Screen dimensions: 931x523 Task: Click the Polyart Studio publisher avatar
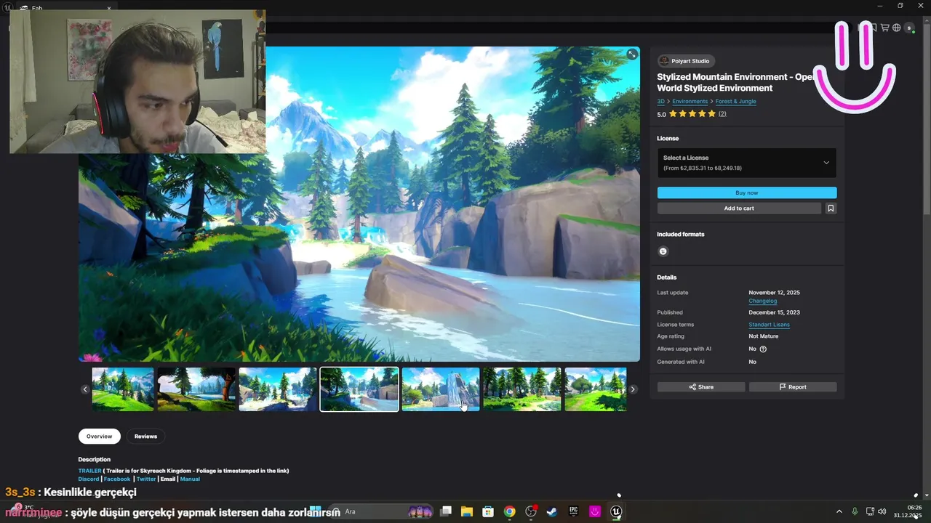click(x=664, y=61)
